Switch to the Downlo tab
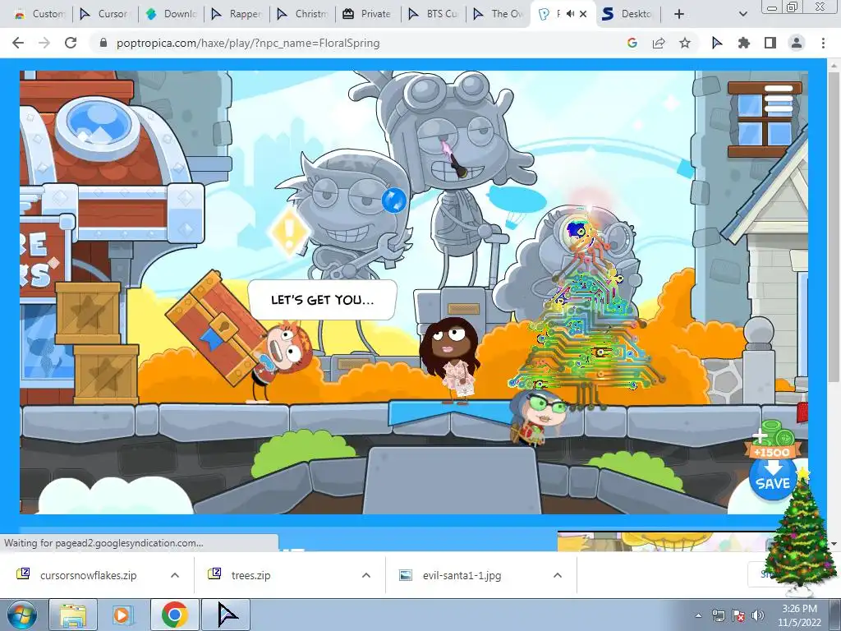 pos(172,14)
